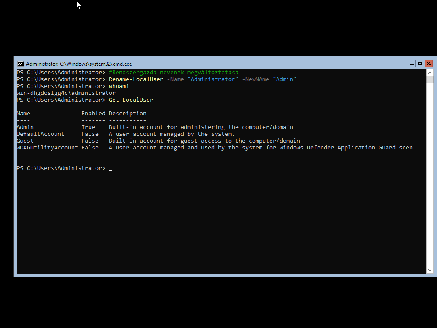The image size is (437, 328).
Task: Open the cmd.exe system menu icon
Action: click(x=20, y=64)
